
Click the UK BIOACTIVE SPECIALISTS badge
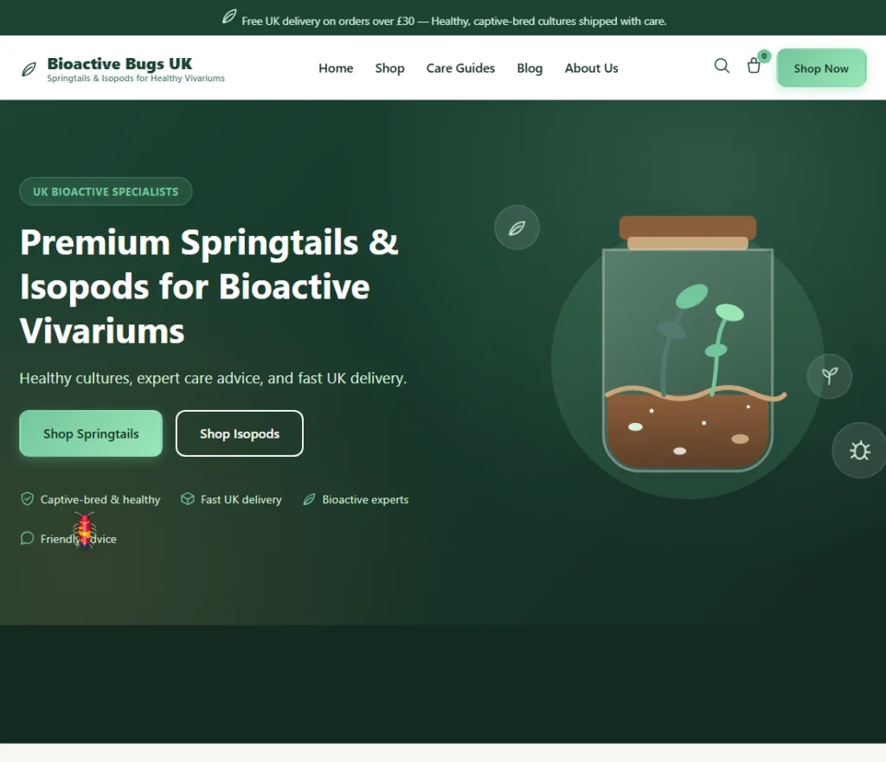[x=106, y=191]
